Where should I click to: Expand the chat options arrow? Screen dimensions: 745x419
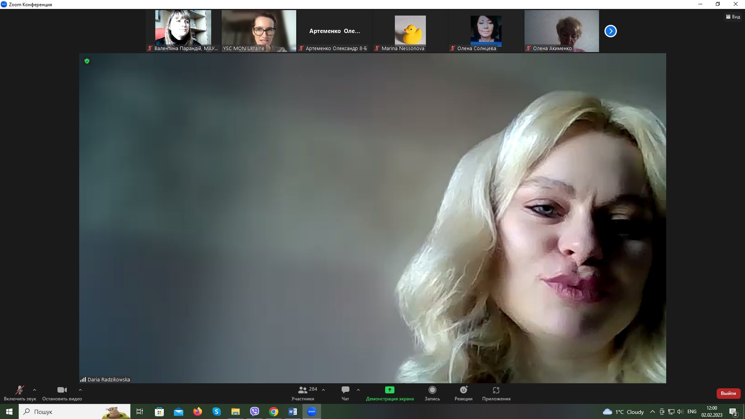point(358,390)
